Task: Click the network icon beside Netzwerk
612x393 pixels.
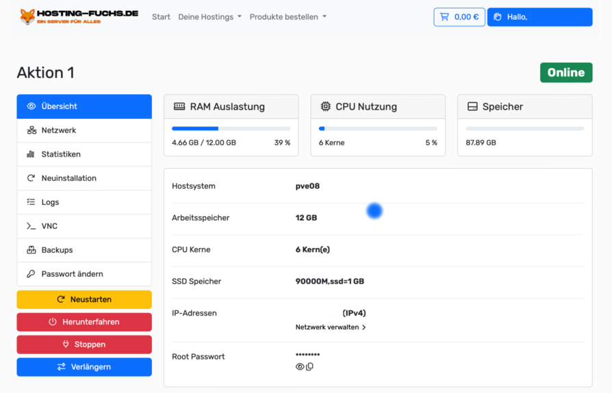Action: click(31, 130)
